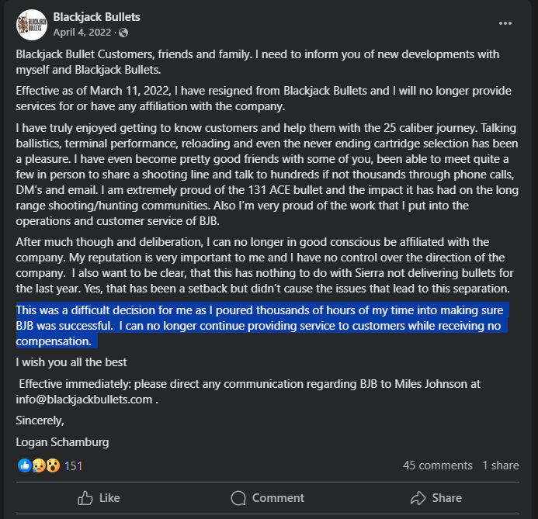Click the Share arrow button

(436, 498)
